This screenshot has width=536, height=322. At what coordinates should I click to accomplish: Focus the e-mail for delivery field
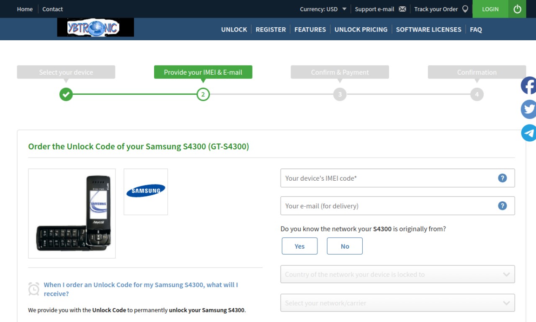click(397, 205)
